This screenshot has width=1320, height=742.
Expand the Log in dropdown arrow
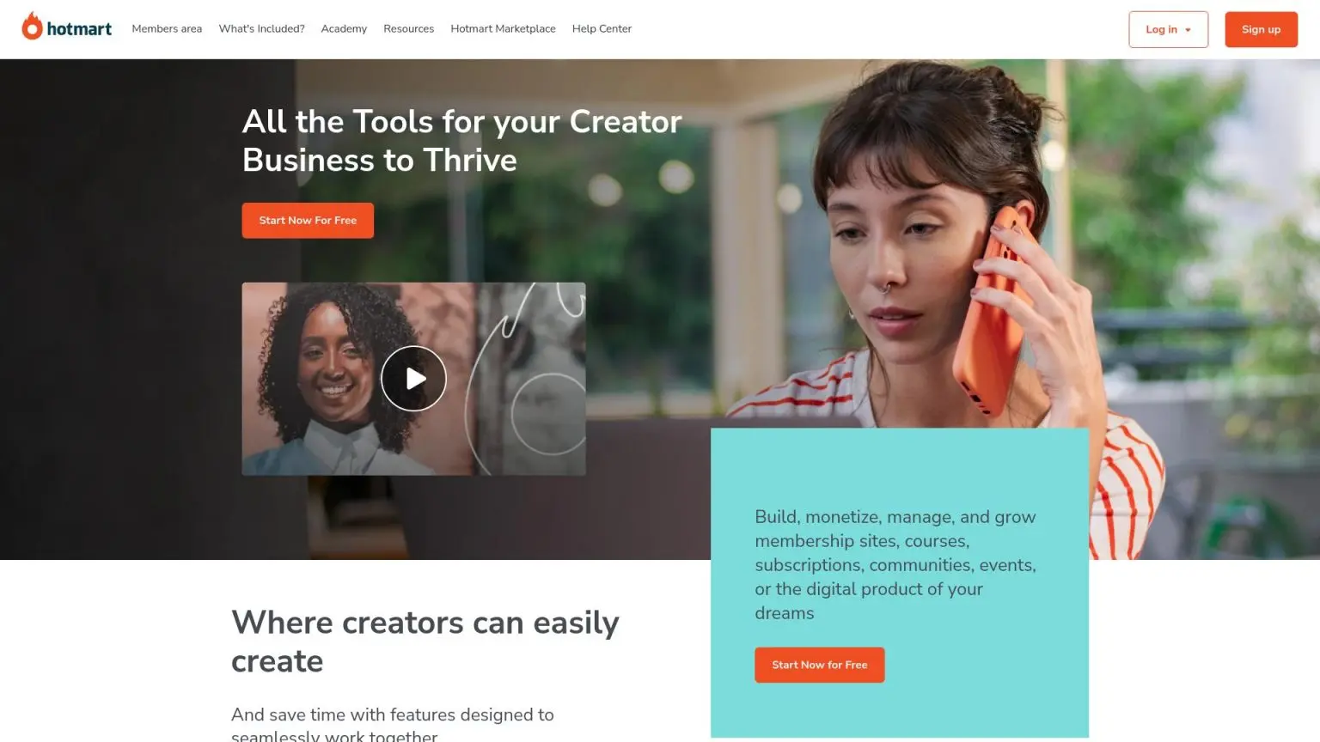point(1189,30)
